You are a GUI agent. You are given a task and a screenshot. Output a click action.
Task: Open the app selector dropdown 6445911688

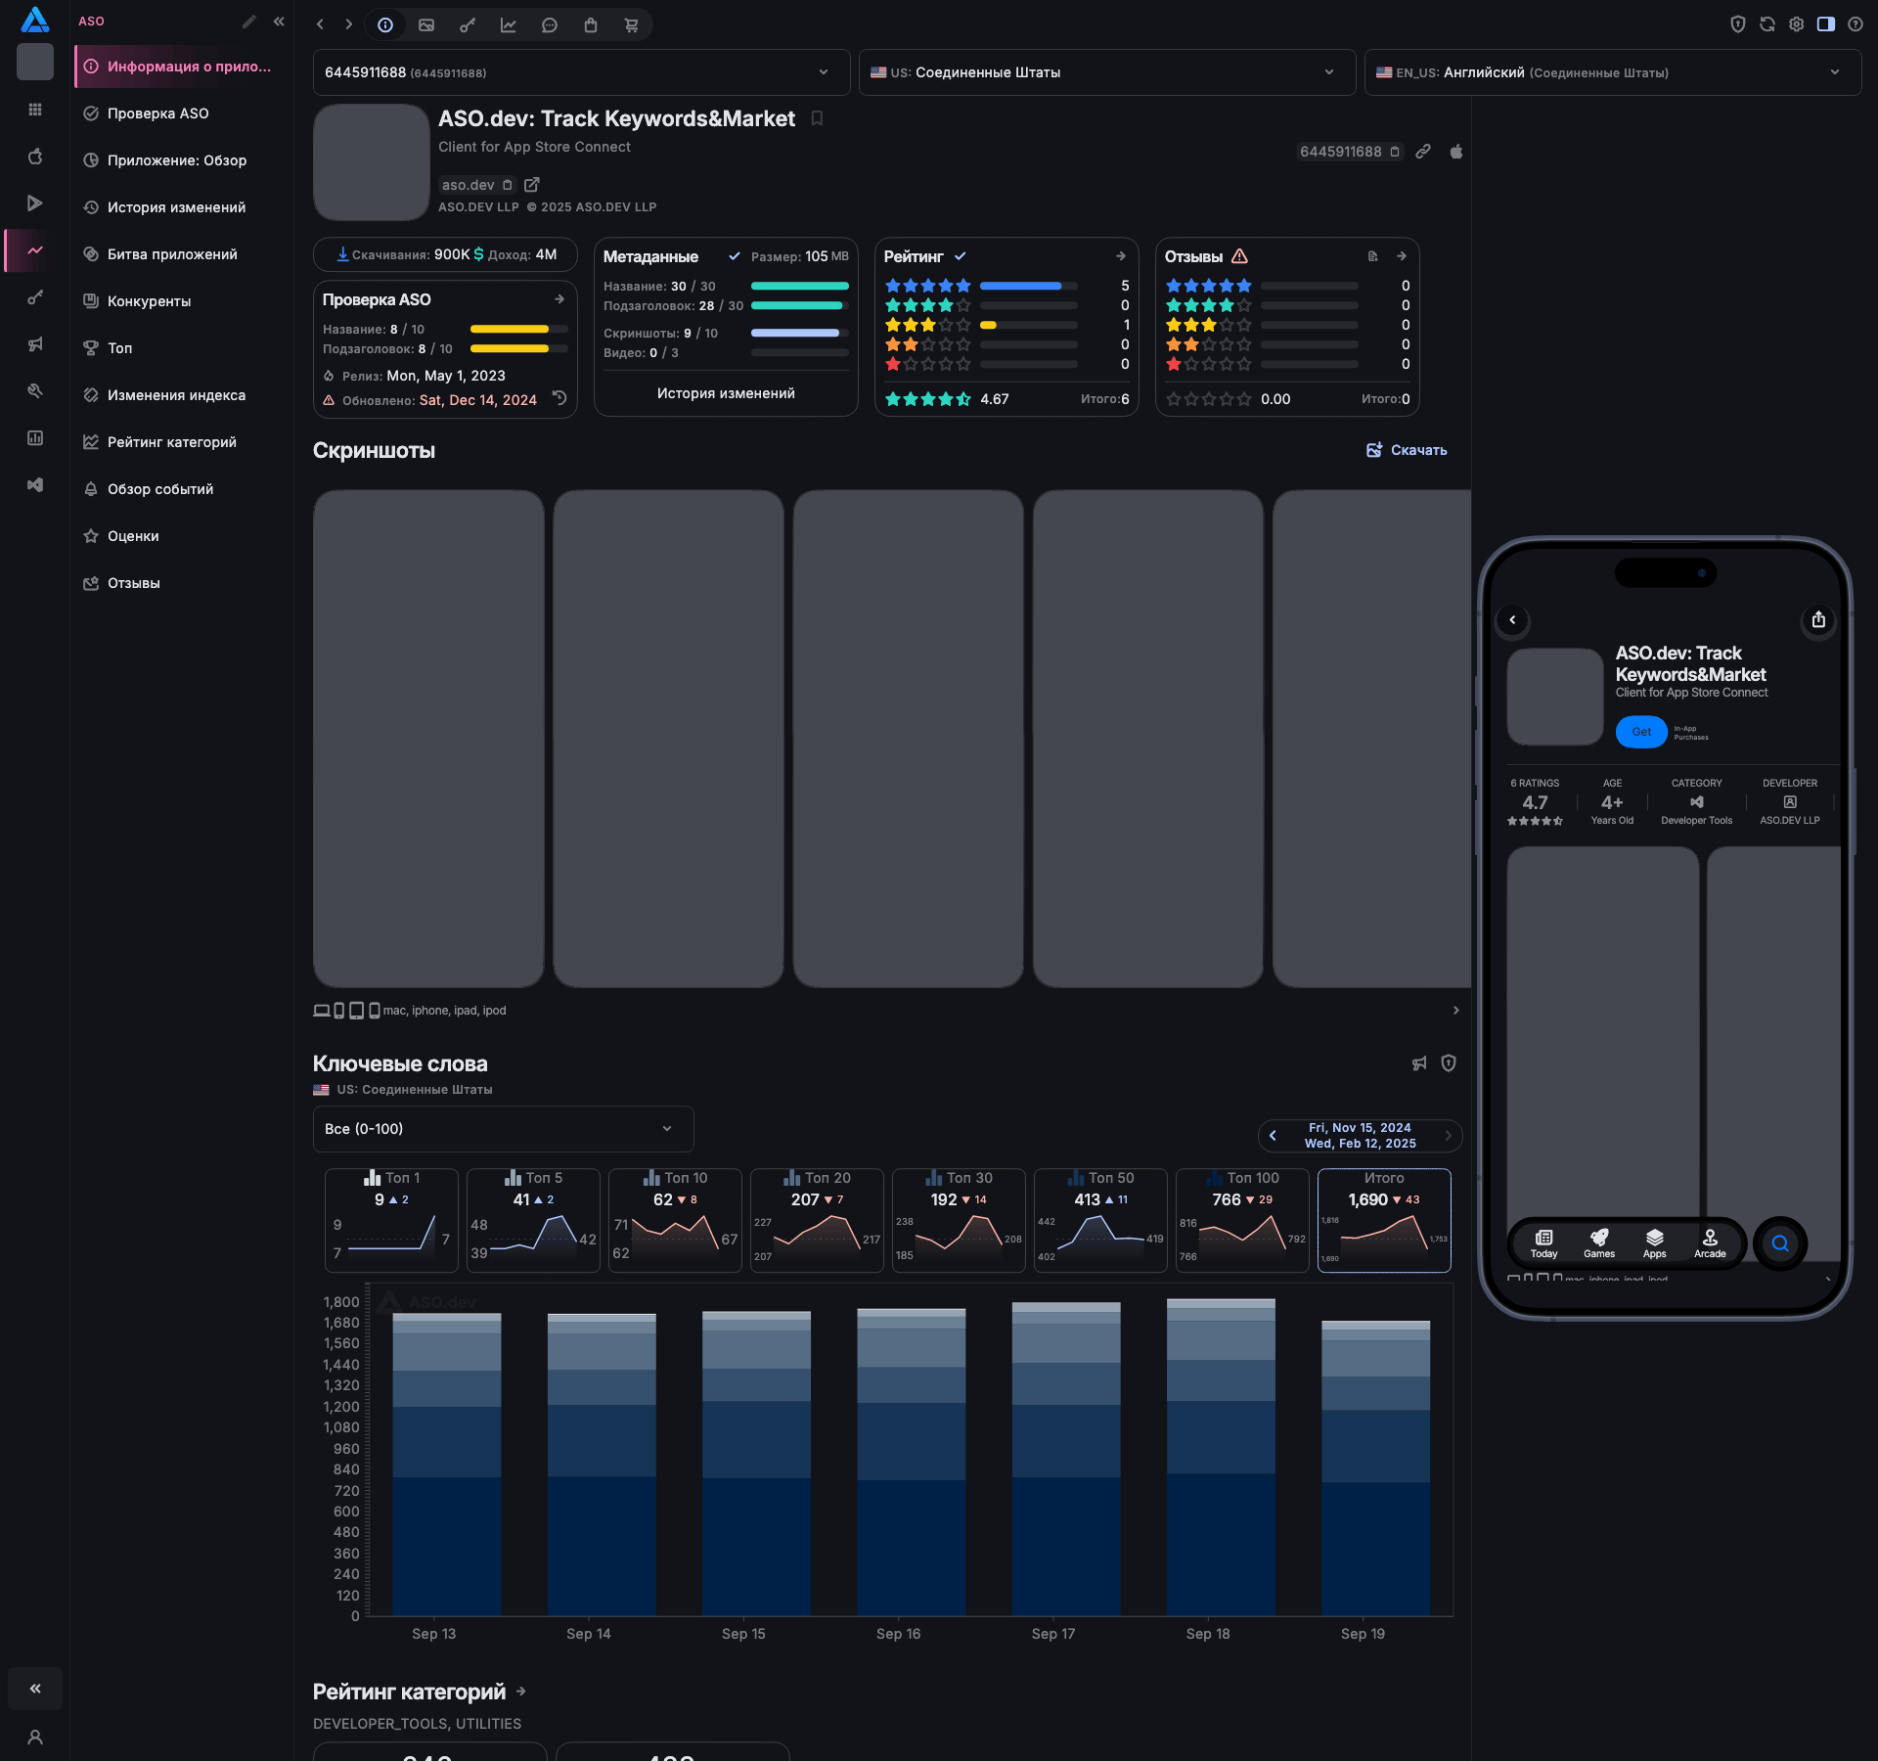pyautogui.click(x=581, y=72)
